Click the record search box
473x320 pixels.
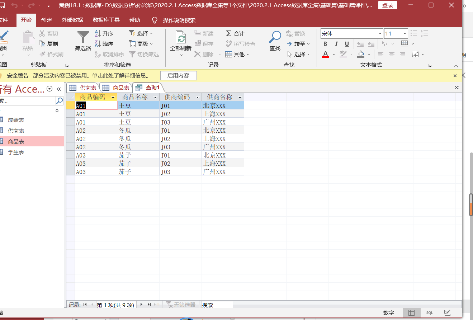click(217, 305)
